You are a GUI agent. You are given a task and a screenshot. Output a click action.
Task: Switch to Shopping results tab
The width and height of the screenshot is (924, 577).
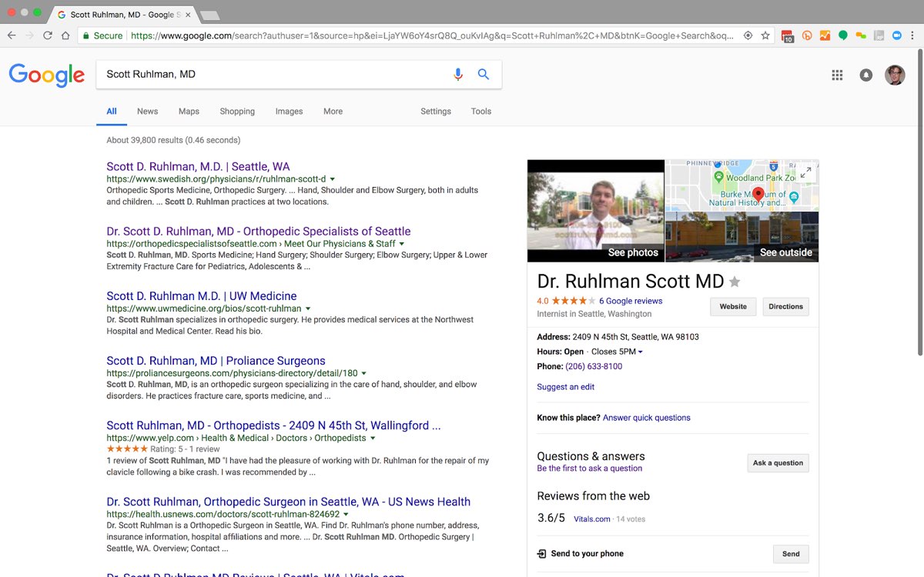pyautogui.click(x=237, y=112)
